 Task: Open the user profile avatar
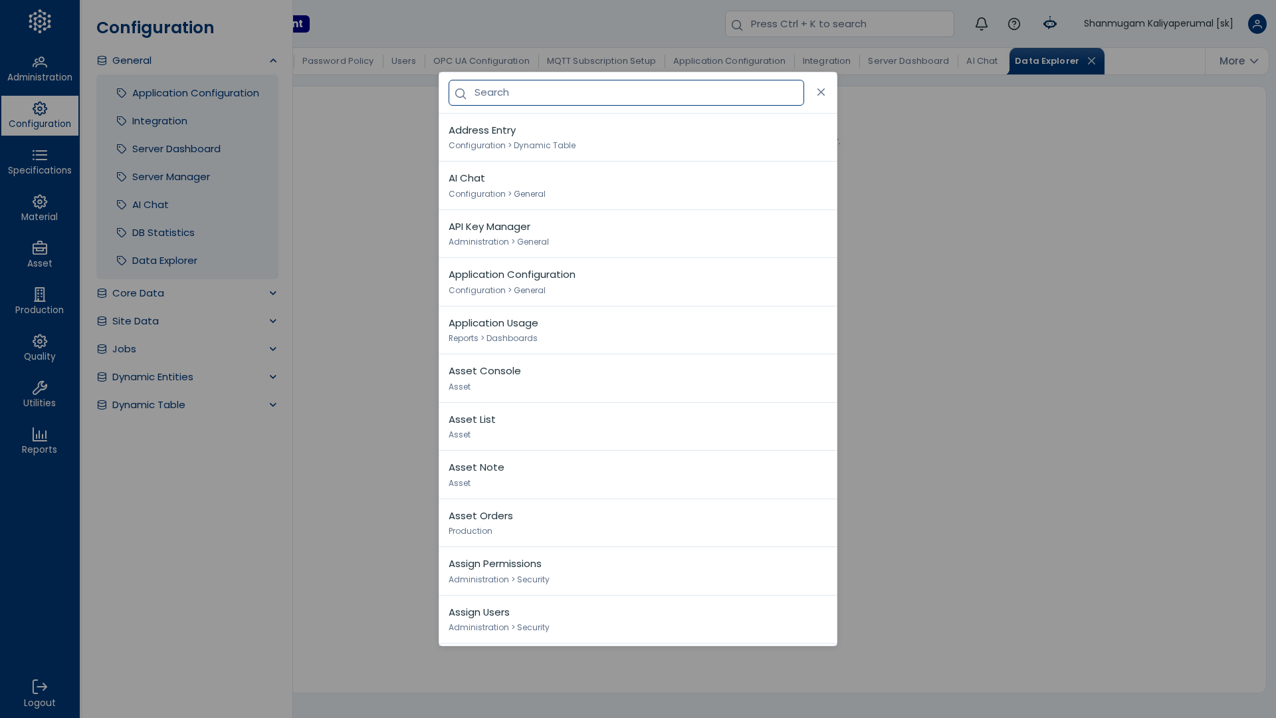(x=1257, y=24)
